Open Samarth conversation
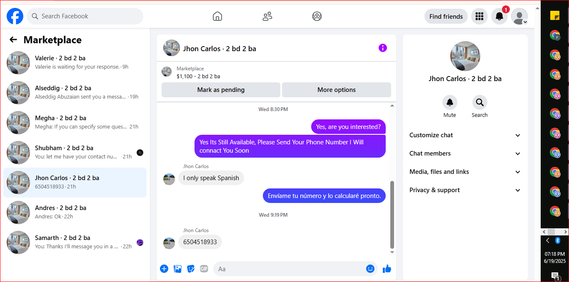Viewport: 569px width, 282px height. pyautogui.click(x=75, y=242)
